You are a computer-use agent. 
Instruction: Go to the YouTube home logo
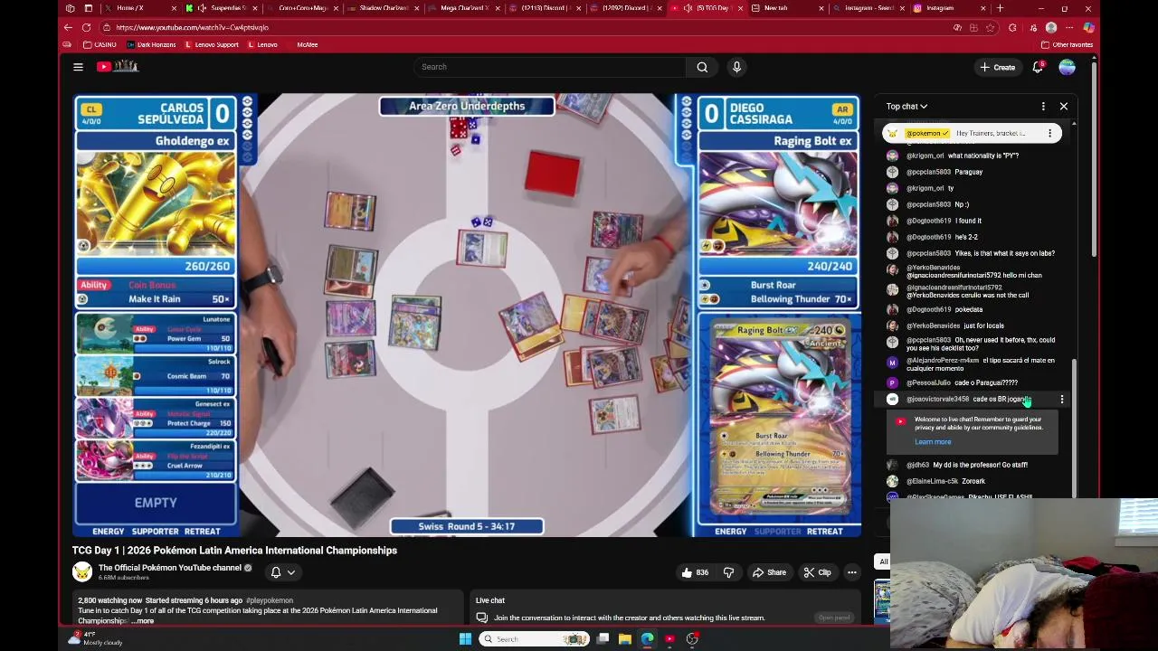118,66
